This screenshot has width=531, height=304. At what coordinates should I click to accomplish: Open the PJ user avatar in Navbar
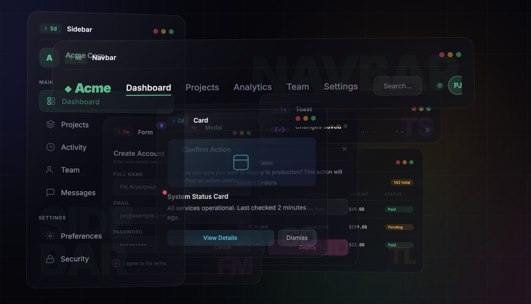pos(456,85)
